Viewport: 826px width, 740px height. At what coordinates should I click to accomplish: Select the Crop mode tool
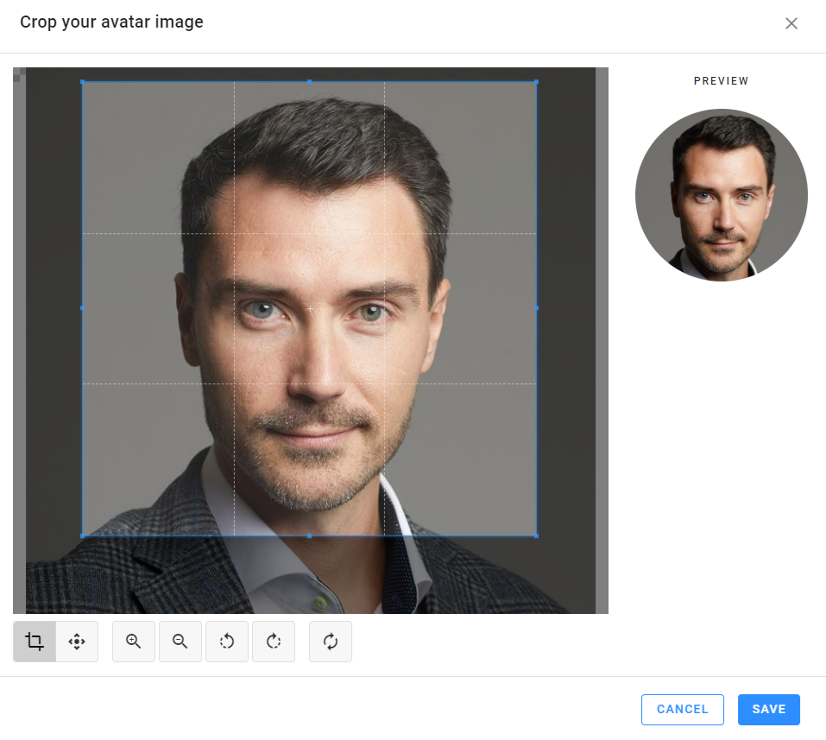(x=35, y=642)
